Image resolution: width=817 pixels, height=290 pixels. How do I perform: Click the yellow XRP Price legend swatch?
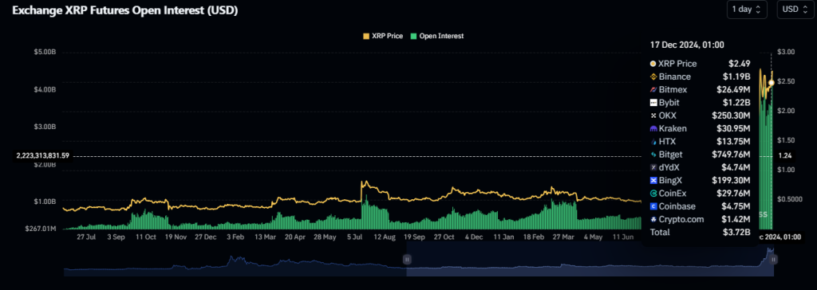click(366, 36)
